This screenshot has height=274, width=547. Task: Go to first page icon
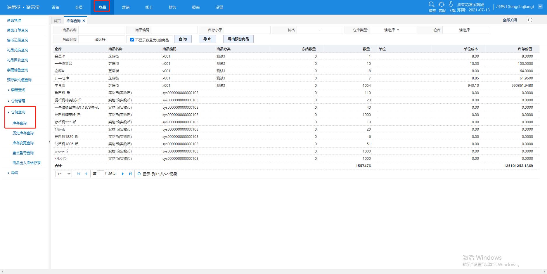click(x=79, y=174)
